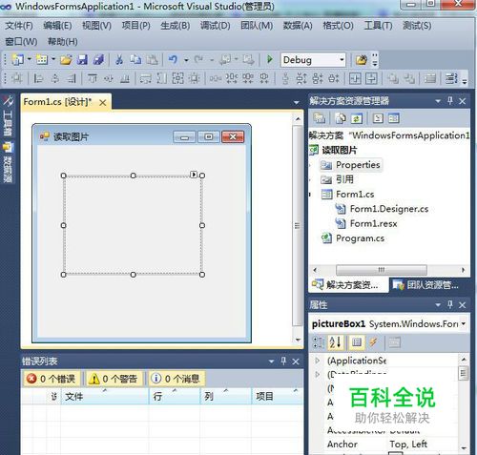This screenshot has width=477, height=455.
Task: Pin the Error List panel
Action: pyautogui.click(x=283, y=361)
